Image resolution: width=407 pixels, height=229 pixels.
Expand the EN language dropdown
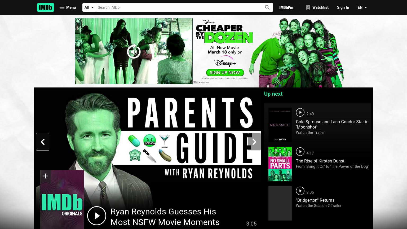[x=362, y=7]
